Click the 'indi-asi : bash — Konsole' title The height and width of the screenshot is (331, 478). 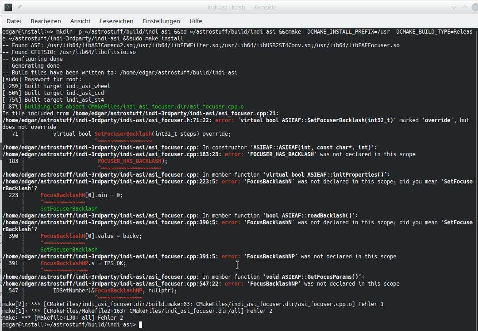239,7
